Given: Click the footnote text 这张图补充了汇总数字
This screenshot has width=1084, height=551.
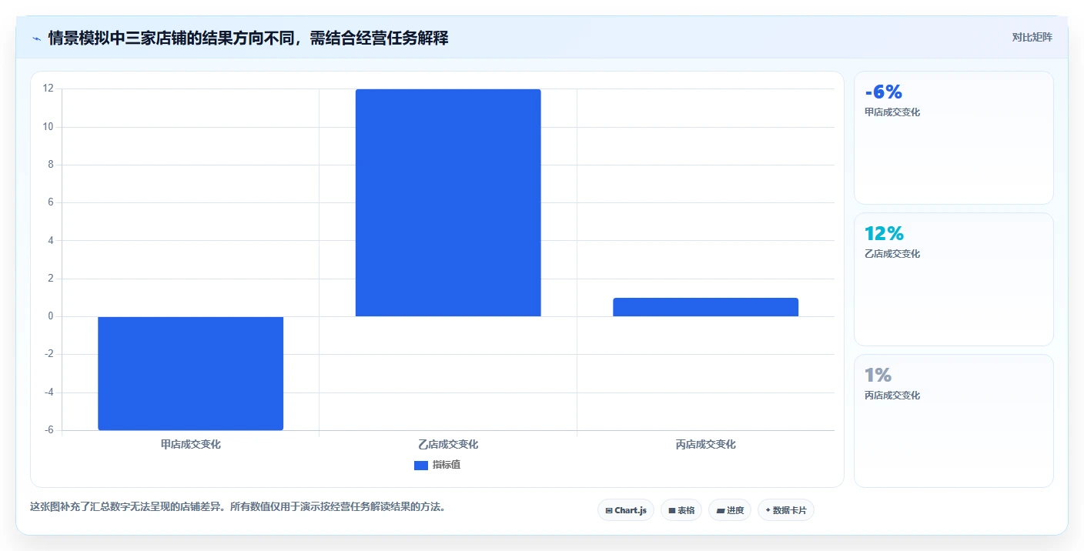Looking at the screenshot, I should [x=237, y=507].
